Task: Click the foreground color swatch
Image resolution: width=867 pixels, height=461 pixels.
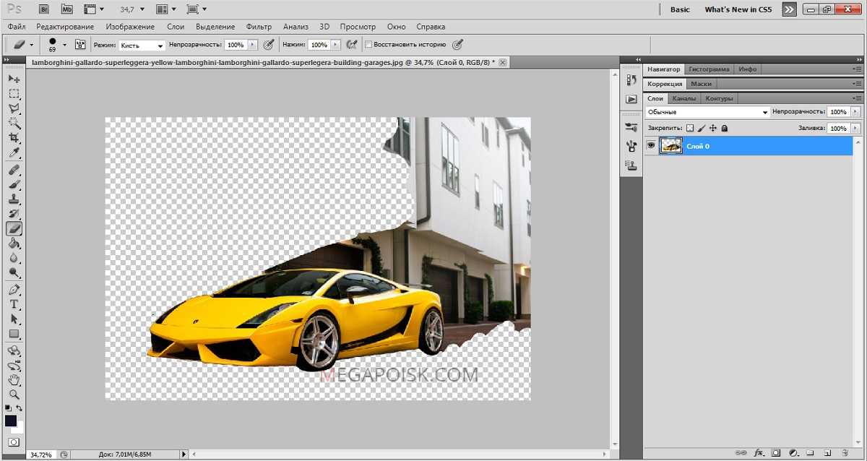Action: [x=11, y=421]
